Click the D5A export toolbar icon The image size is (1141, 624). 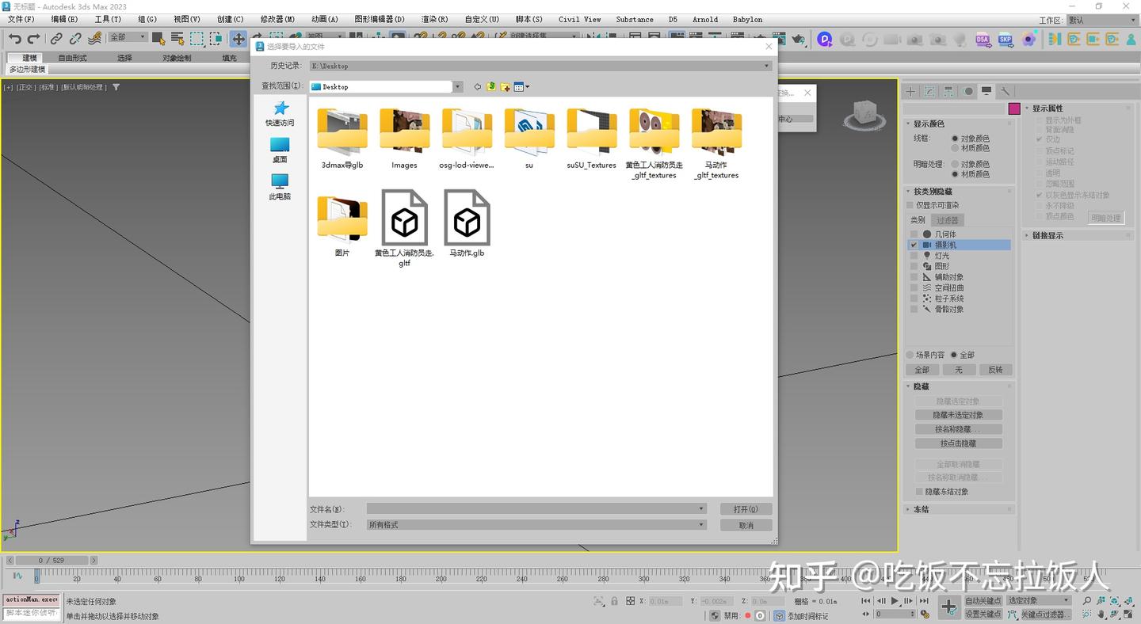coord(983,39)
